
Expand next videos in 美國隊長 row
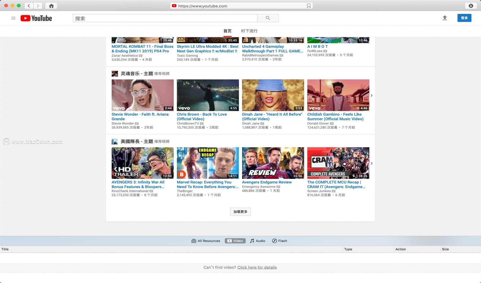point(372,163)
